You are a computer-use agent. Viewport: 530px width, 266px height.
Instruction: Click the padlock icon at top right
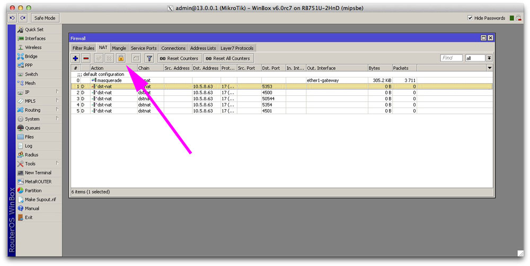(518, 18)
